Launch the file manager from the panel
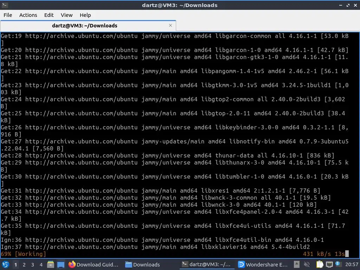The width and height of the screenshot is (360, 270). coord(51,264)
